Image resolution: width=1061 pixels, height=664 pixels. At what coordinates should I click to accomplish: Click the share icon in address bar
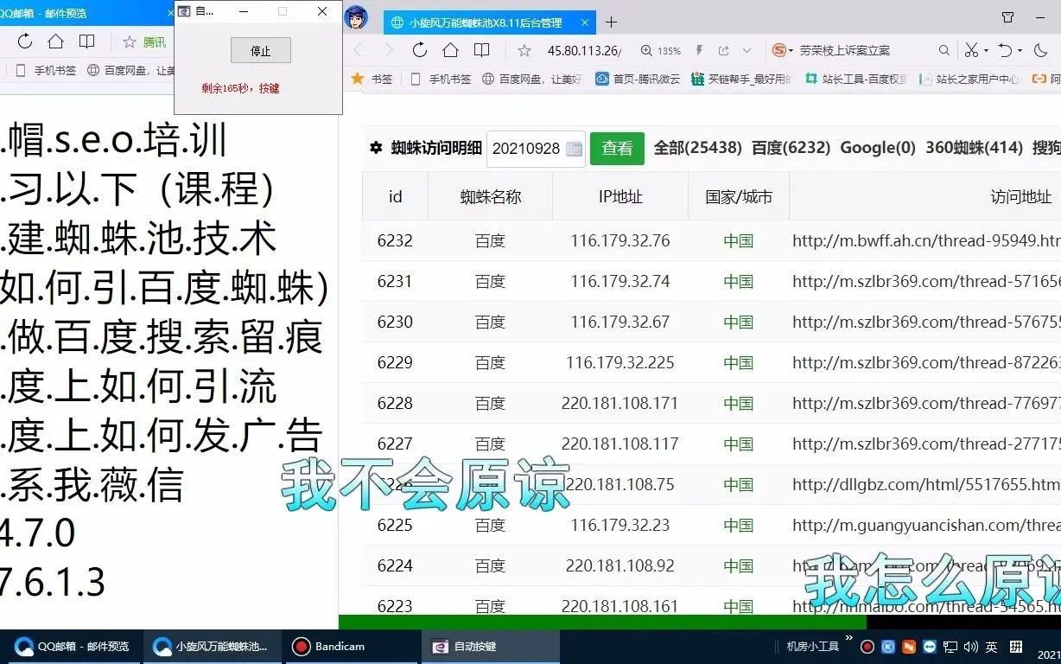723,50
